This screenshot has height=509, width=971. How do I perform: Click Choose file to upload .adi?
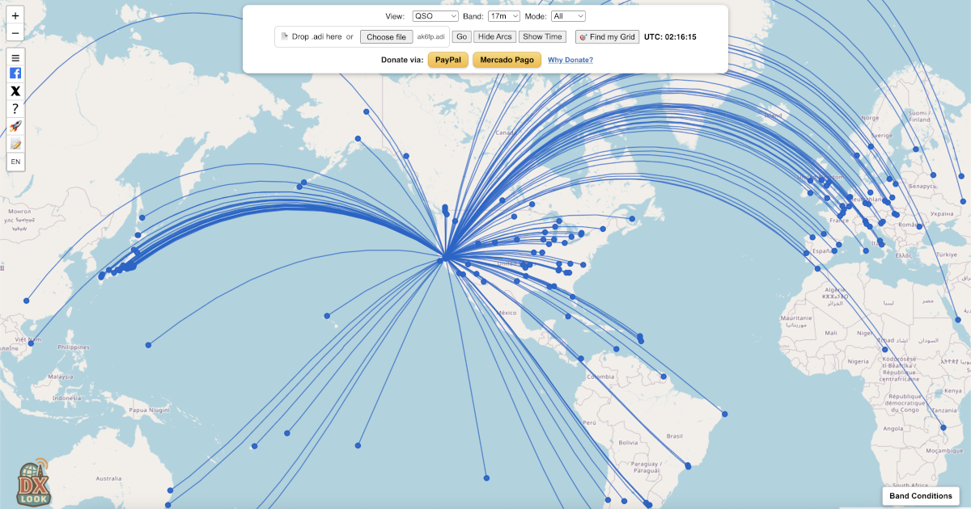click(386, 36)
